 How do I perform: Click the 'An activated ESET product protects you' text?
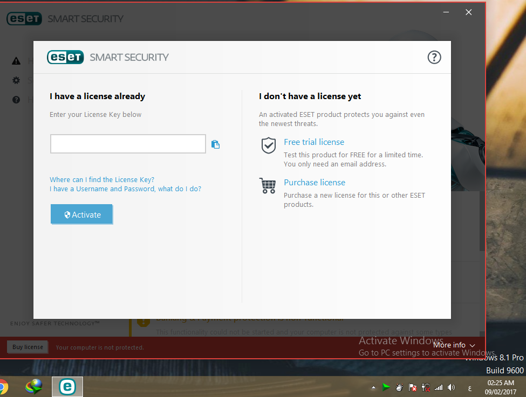click(x=341, y=119)
